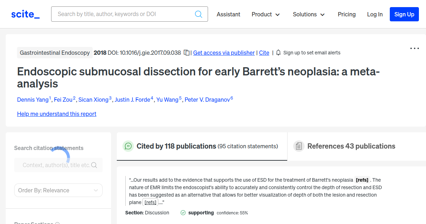Click the info icon next to Paper Sections
Viewport: 426px width, 224px height.
pos(57,223)
